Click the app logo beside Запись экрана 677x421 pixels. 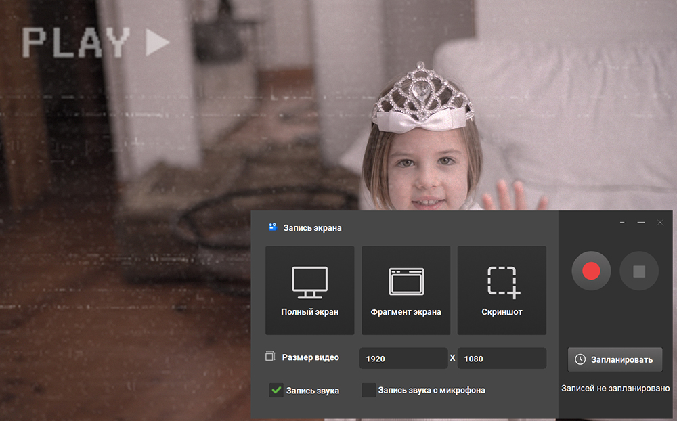click(x=272, y=227)
